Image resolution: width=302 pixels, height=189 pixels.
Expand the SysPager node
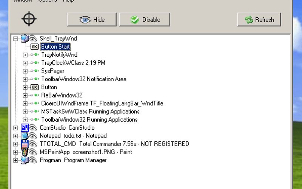pos(25,71)
